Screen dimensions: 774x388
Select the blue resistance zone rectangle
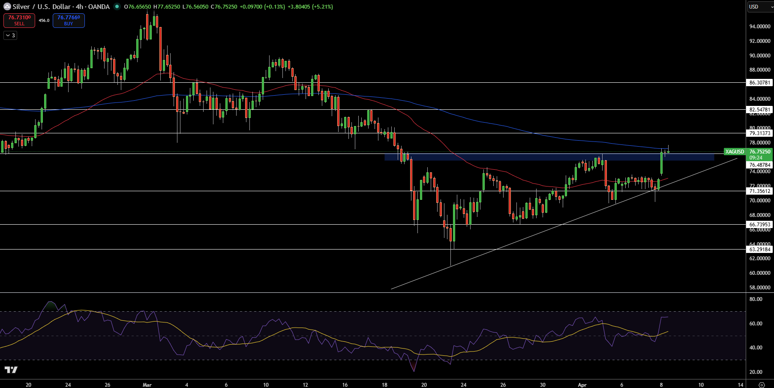click(549, 157)
